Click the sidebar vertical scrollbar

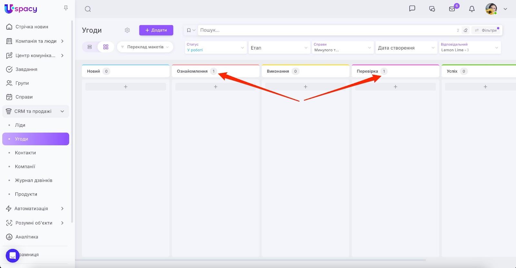click(x=72, y=122)
